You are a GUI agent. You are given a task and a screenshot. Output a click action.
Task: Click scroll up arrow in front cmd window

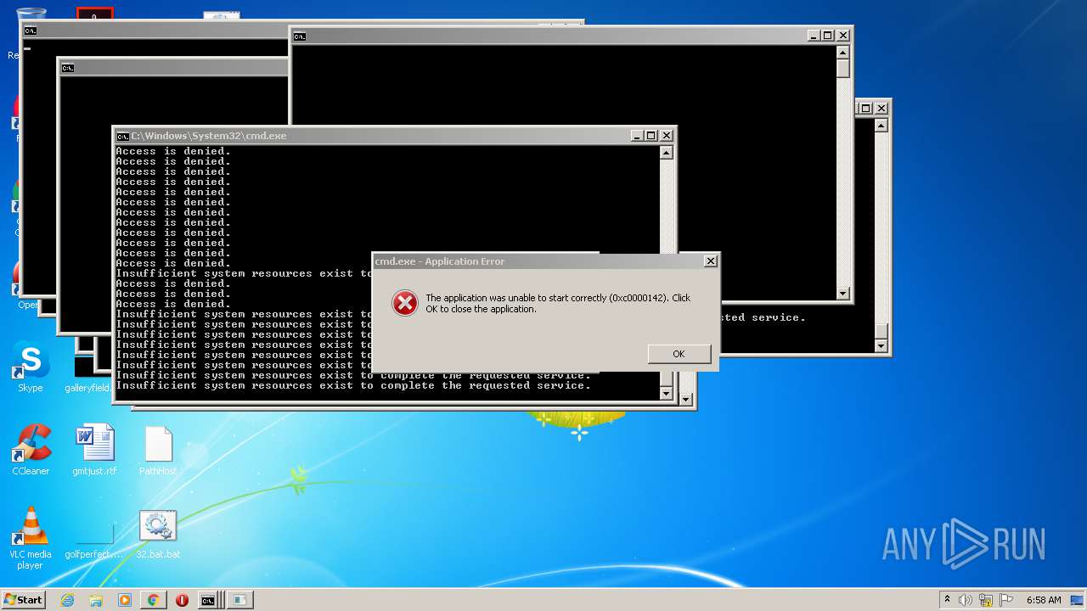click(x=666, y=153)
